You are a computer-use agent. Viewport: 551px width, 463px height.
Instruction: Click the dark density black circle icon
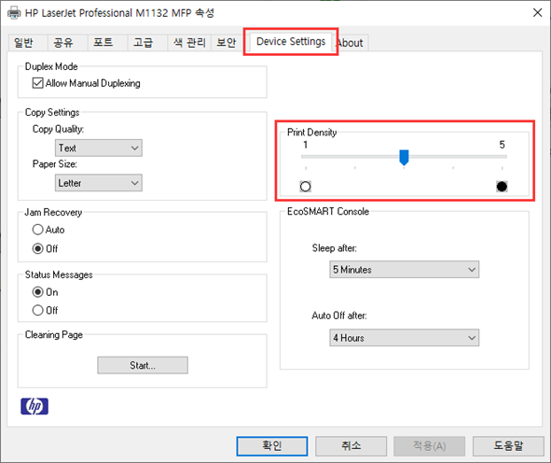coord(502,186)
